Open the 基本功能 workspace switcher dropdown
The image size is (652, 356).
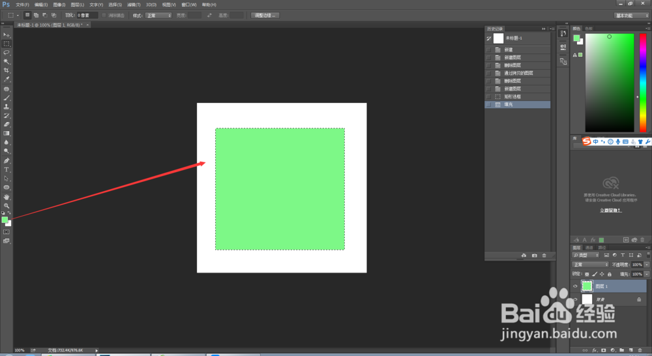click(631, 16)
